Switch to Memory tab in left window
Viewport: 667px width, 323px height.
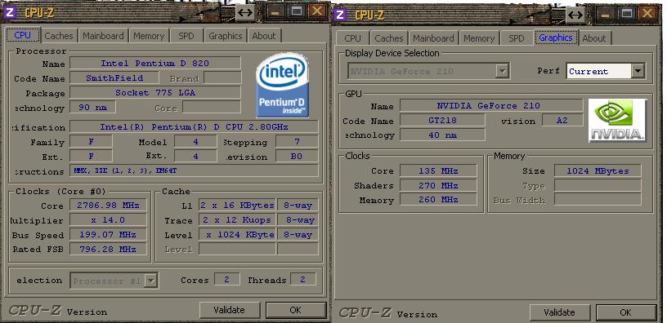pos(149,36)
